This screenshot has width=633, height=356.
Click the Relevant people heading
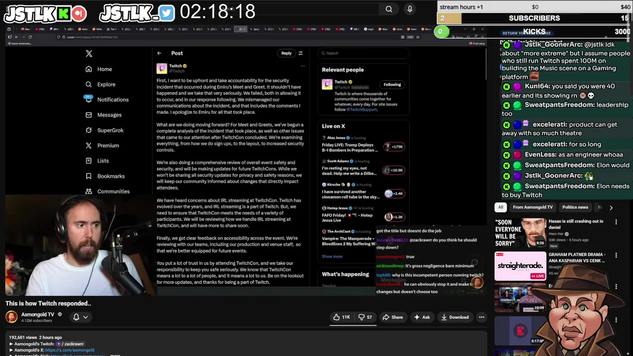pos(343,70)
